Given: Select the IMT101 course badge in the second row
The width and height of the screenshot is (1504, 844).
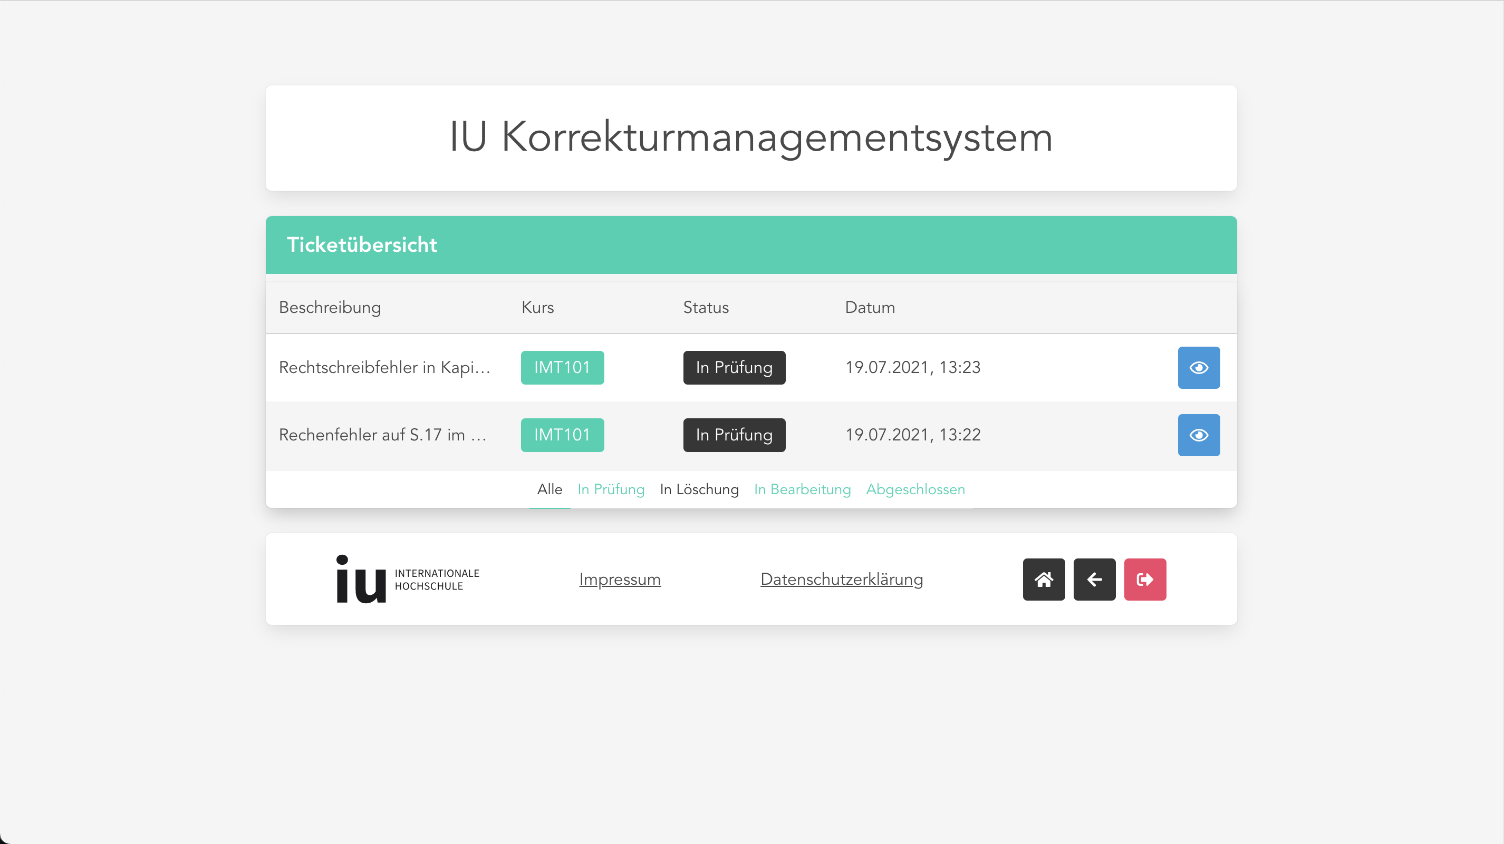Looking at the screenshot, I should coord(562,435).
